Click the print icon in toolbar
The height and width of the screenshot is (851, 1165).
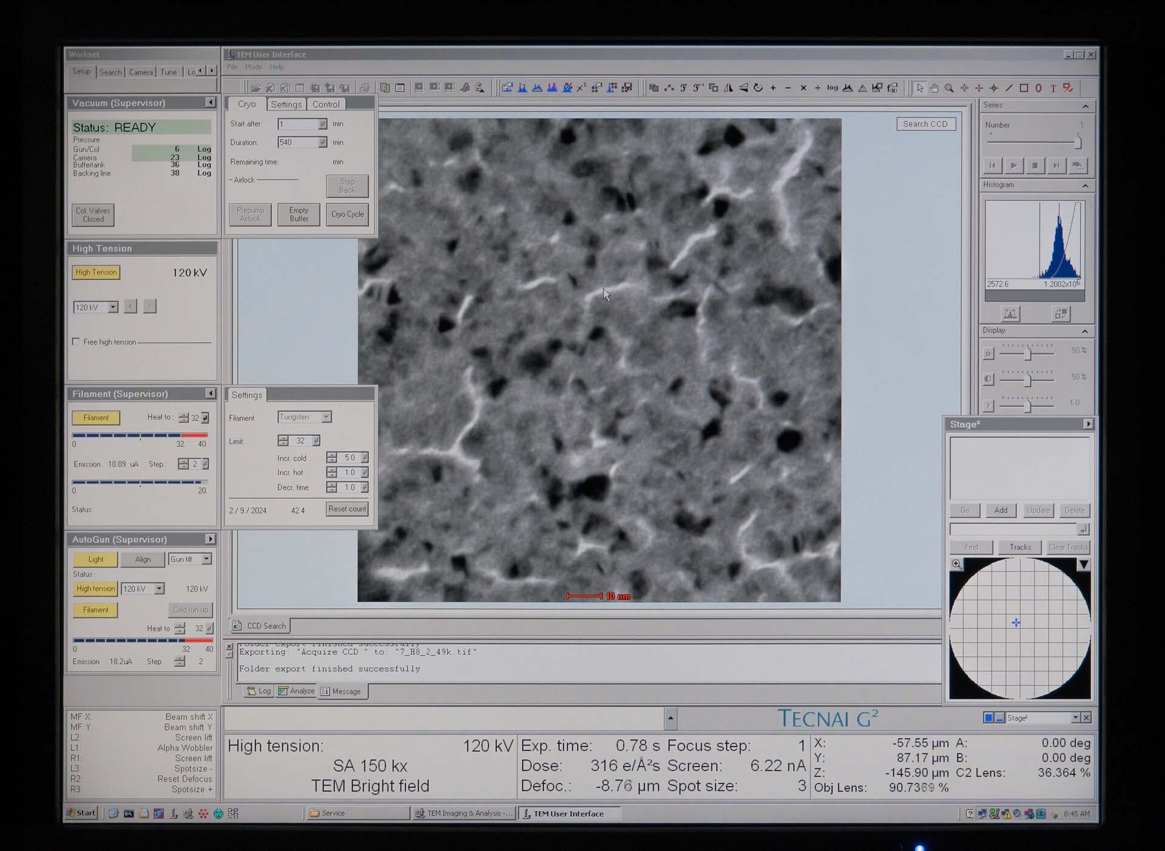click(365, 88)
